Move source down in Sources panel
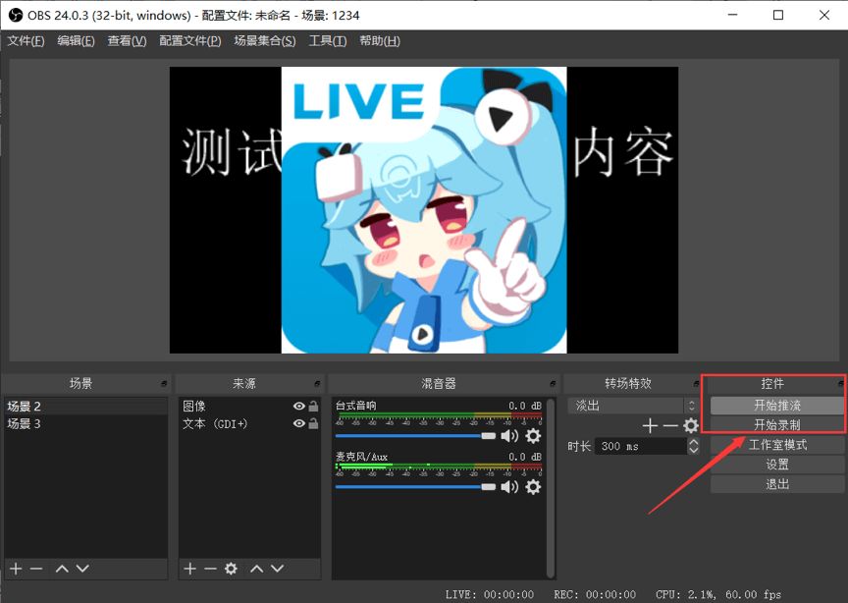 pos(277,569)
